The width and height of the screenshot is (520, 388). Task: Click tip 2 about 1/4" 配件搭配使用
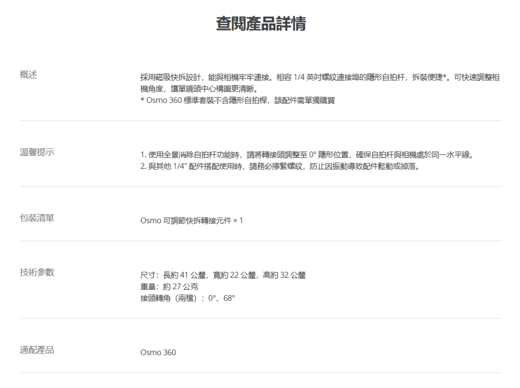pyautogui.click(x=279, y=166)
